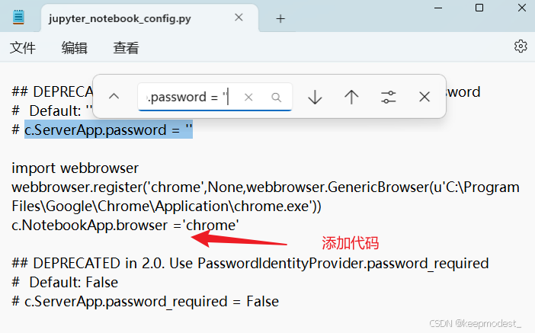This screenshot has height=333, width=535.
Task: Close the find bar
Action: pyautogui.click(x=424, y=97)
